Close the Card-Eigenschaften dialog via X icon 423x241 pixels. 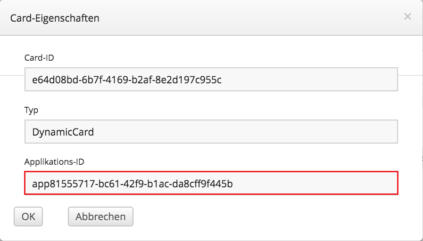pos(407,16)
